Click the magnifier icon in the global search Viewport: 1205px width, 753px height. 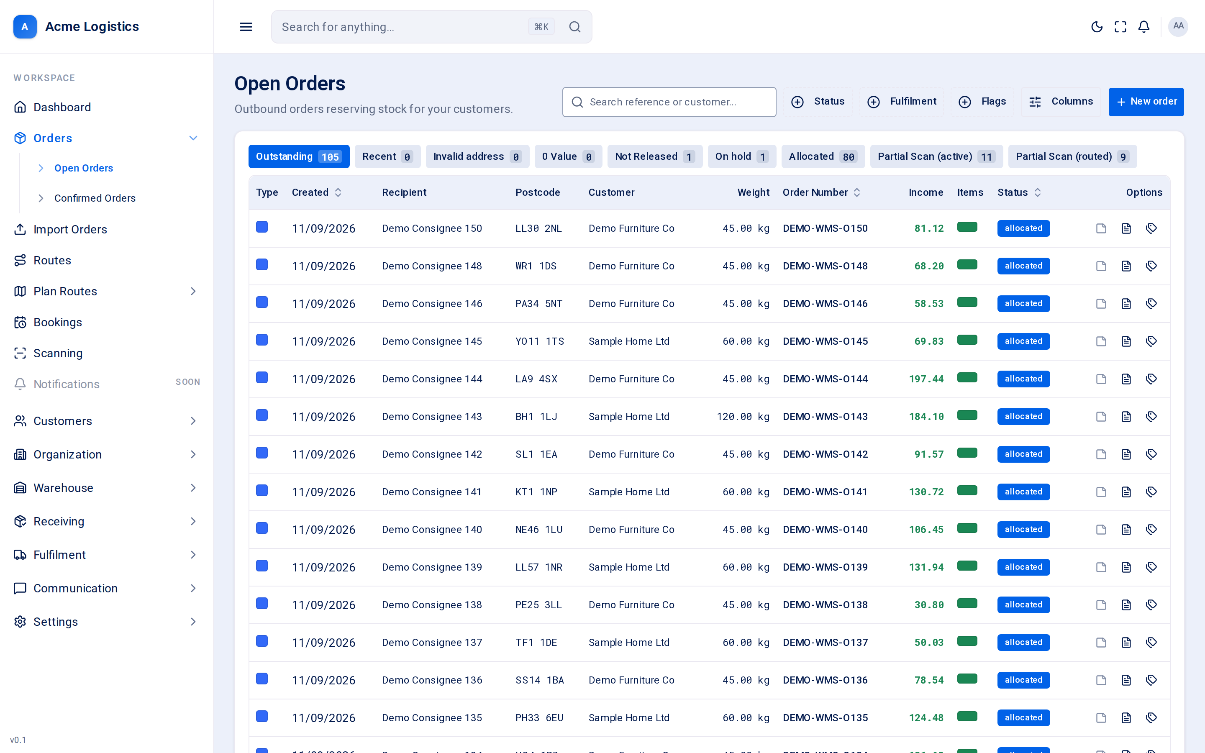pos(574,27)
